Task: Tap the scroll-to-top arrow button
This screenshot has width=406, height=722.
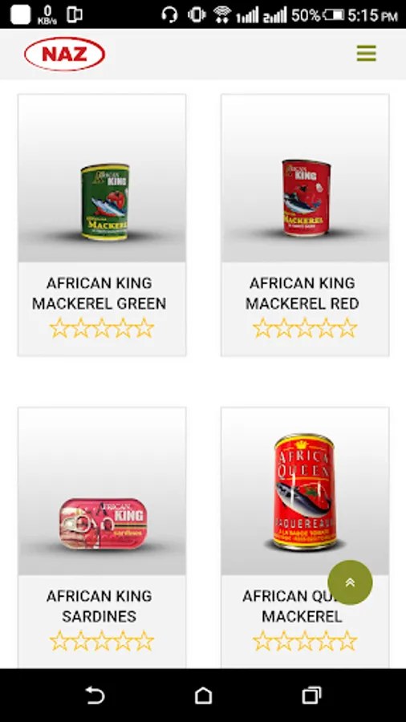Action: [351, 582]
